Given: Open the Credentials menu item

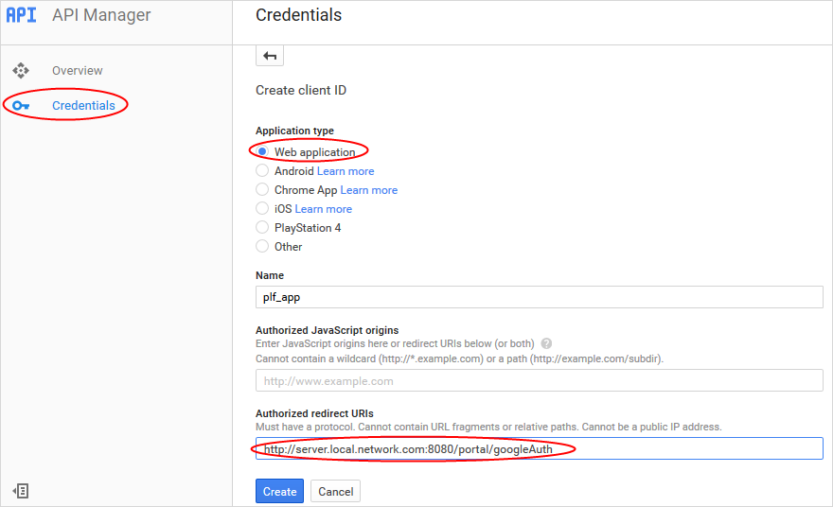Looking at the screenshot, I should [x=83, y=106].
